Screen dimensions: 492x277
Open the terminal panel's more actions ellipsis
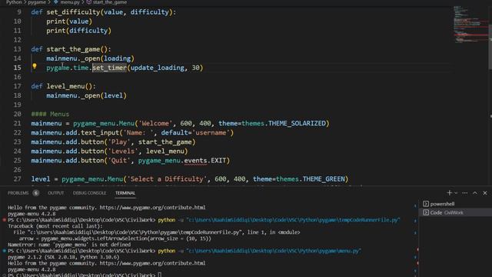(464, 193)
